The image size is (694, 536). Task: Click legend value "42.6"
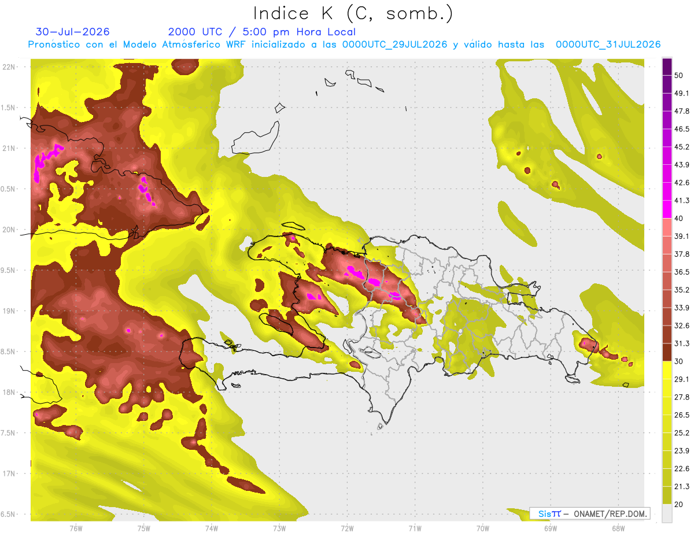[x=682, y=183]
